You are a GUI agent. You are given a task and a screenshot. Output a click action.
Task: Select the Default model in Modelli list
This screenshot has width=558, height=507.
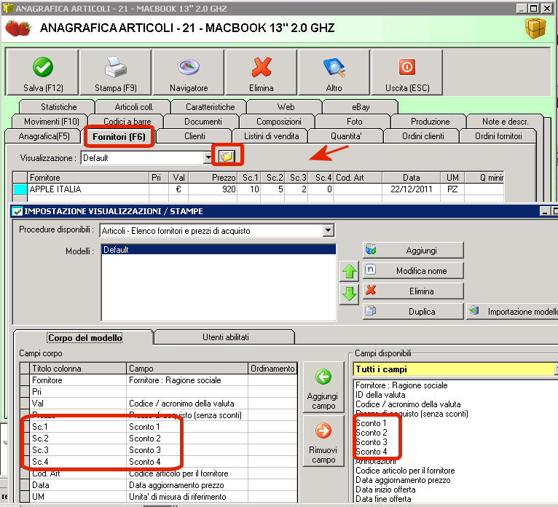coord(219,249)
